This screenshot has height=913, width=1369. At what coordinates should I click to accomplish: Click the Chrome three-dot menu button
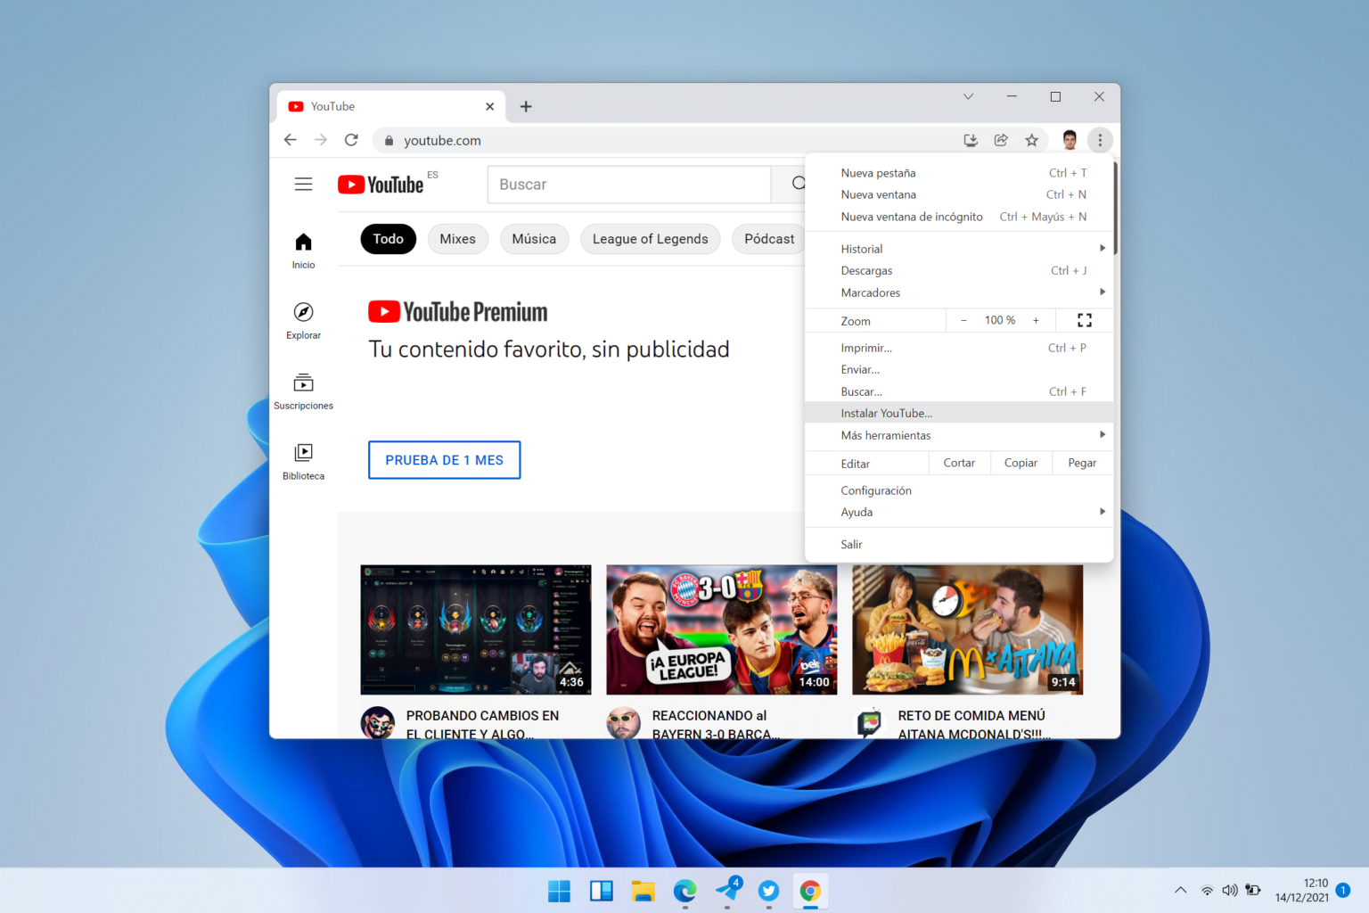pyautogui.click(x=1100, y=140)
